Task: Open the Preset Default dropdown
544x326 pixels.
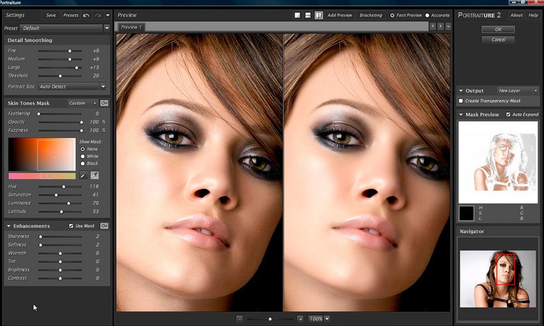Action: pyautogui.click(x=65, y=28)
